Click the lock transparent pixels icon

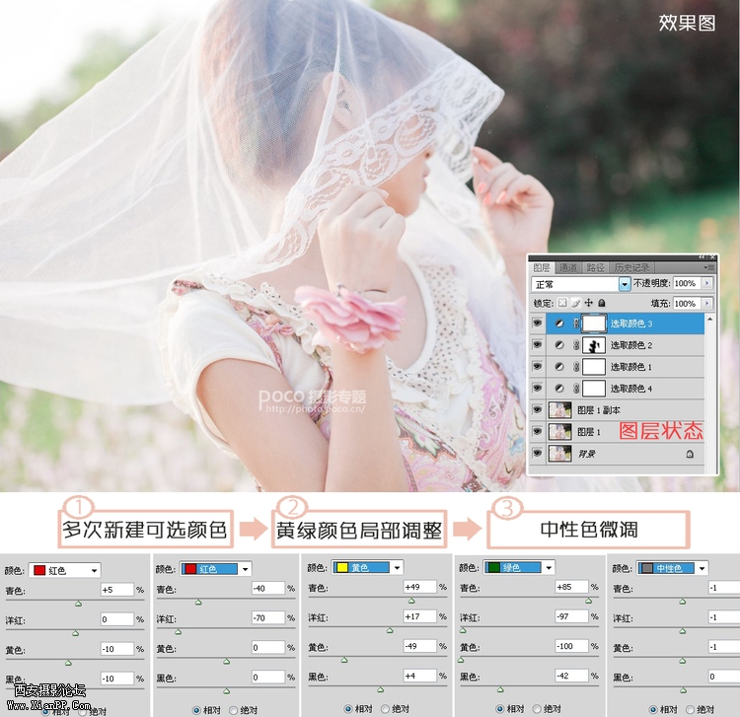[562, 303]
